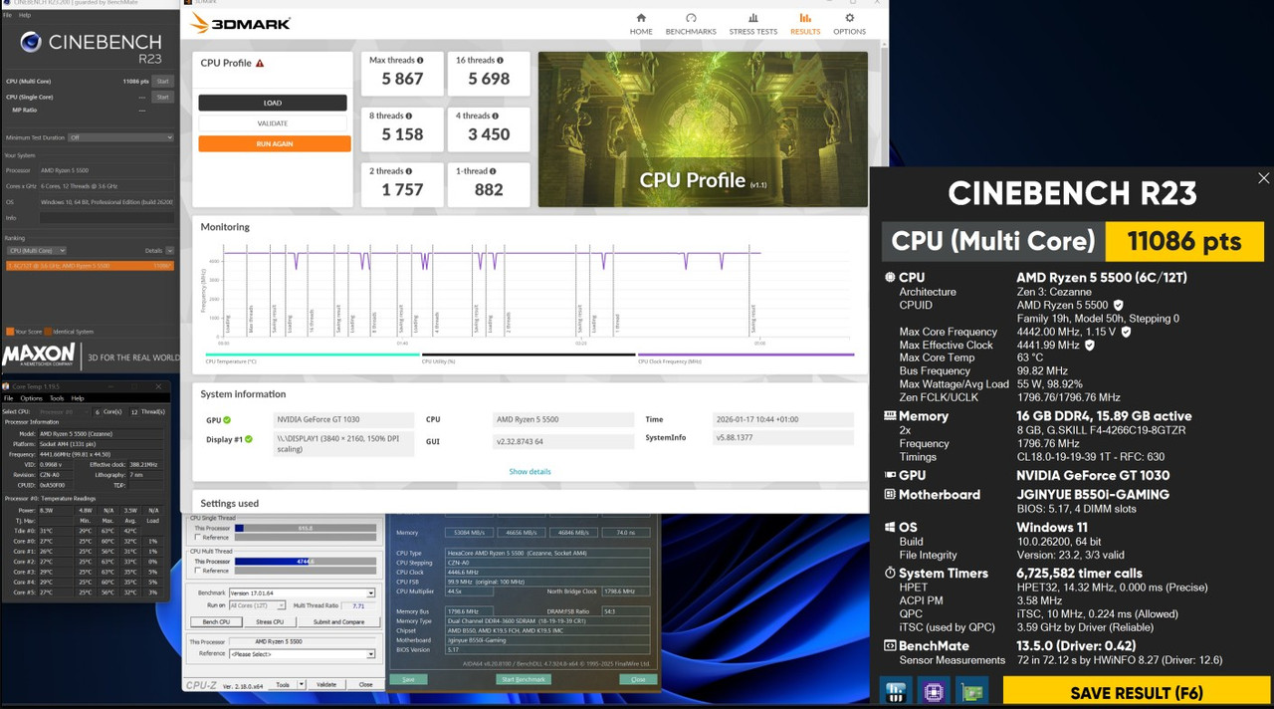
Task: Click first blue BenchMate bottom icon
Action: coord(894,690)
